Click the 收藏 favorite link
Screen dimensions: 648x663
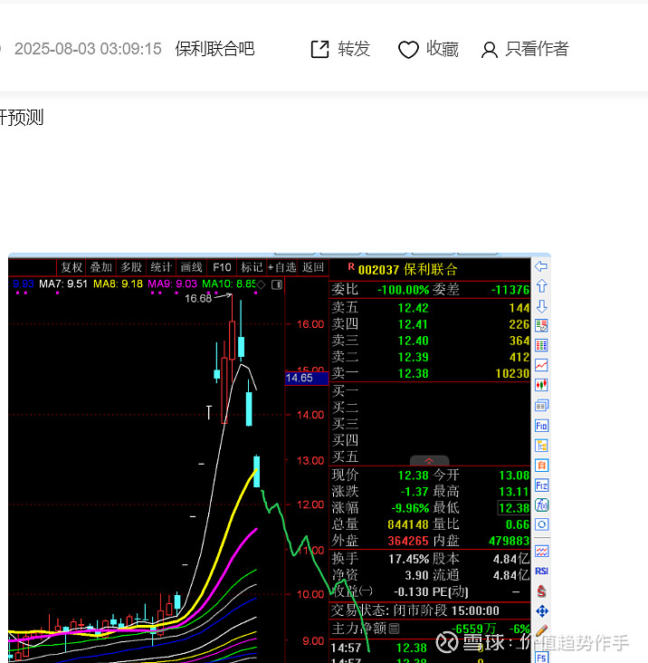[443, 49]
